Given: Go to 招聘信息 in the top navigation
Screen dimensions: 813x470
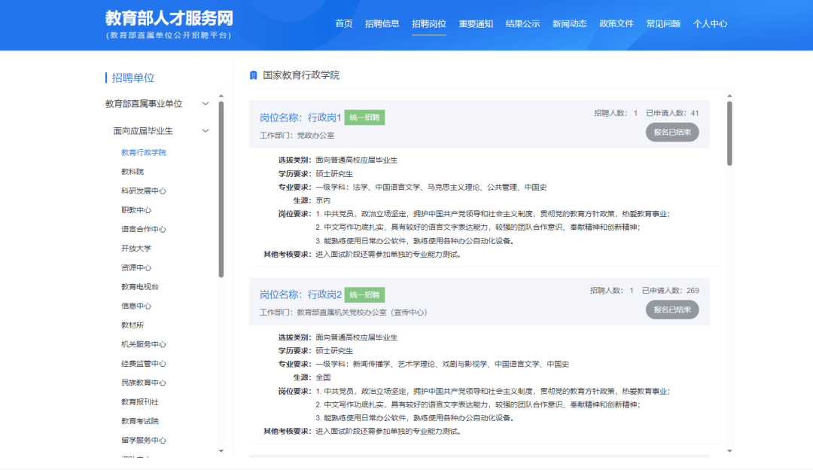Looking at the screenshot, I should [x=382, y=24].
